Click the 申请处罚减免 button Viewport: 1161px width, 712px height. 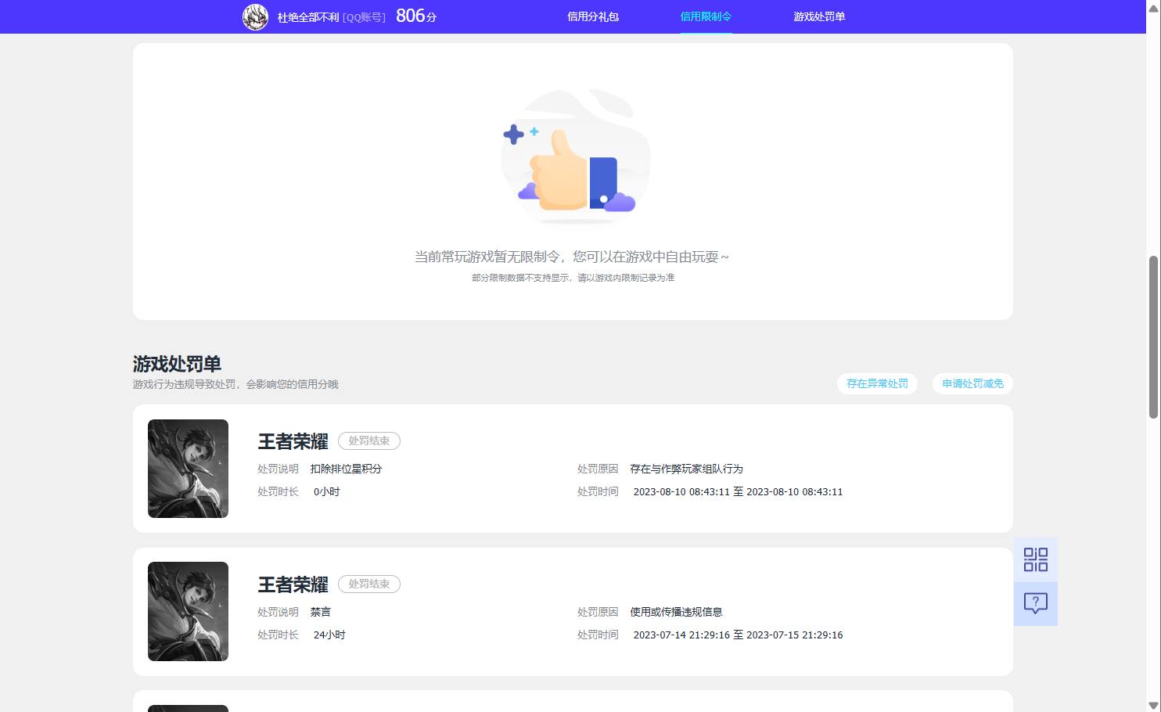(x=972, y=383)
